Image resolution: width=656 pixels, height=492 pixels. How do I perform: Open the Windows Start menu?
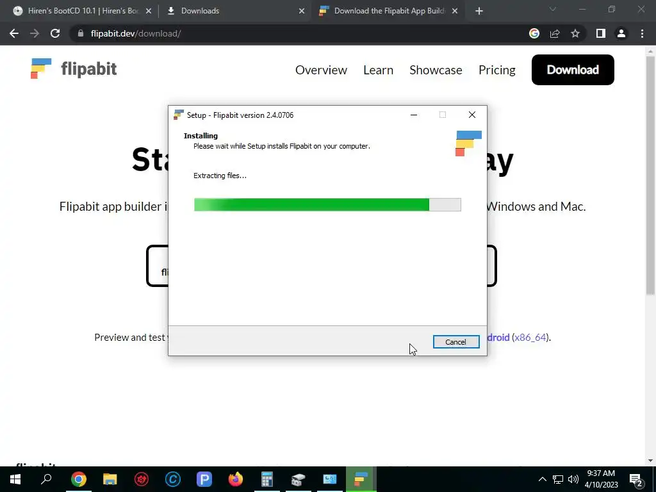pyautogui.click(x=15, y=479)
